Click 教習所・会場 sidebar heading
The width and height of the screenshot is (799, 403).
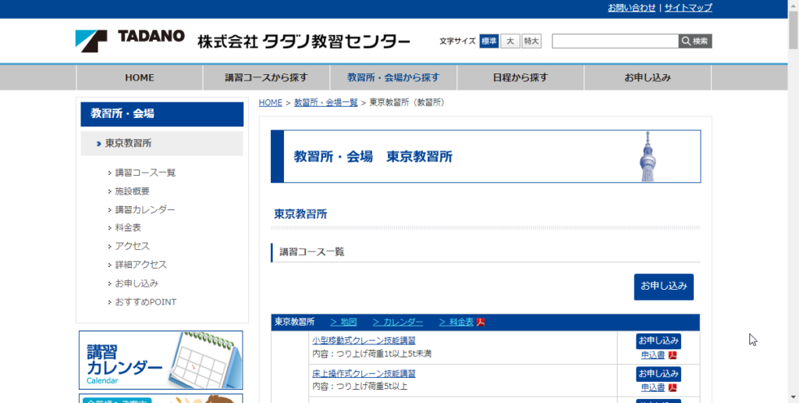[162, 114]
